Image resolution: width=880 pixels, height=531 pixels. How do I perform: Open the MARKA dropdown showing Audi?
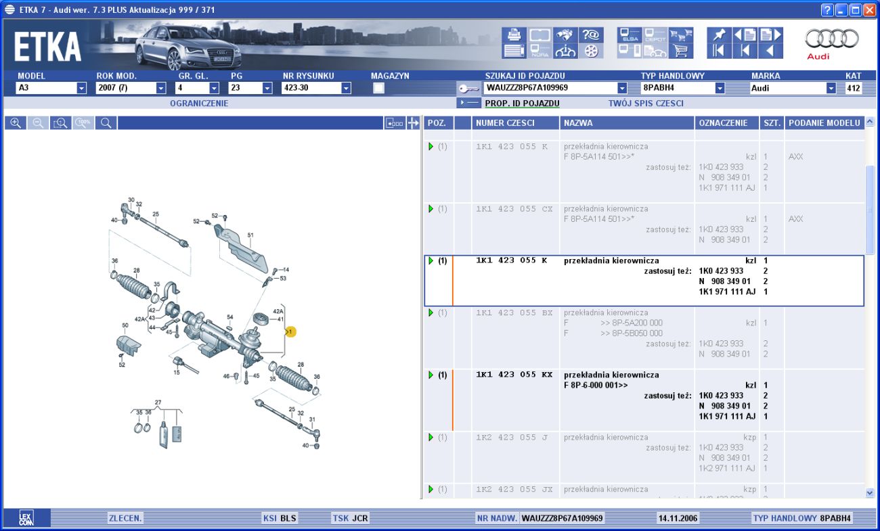pyautogui.click(x=831, y=88)
